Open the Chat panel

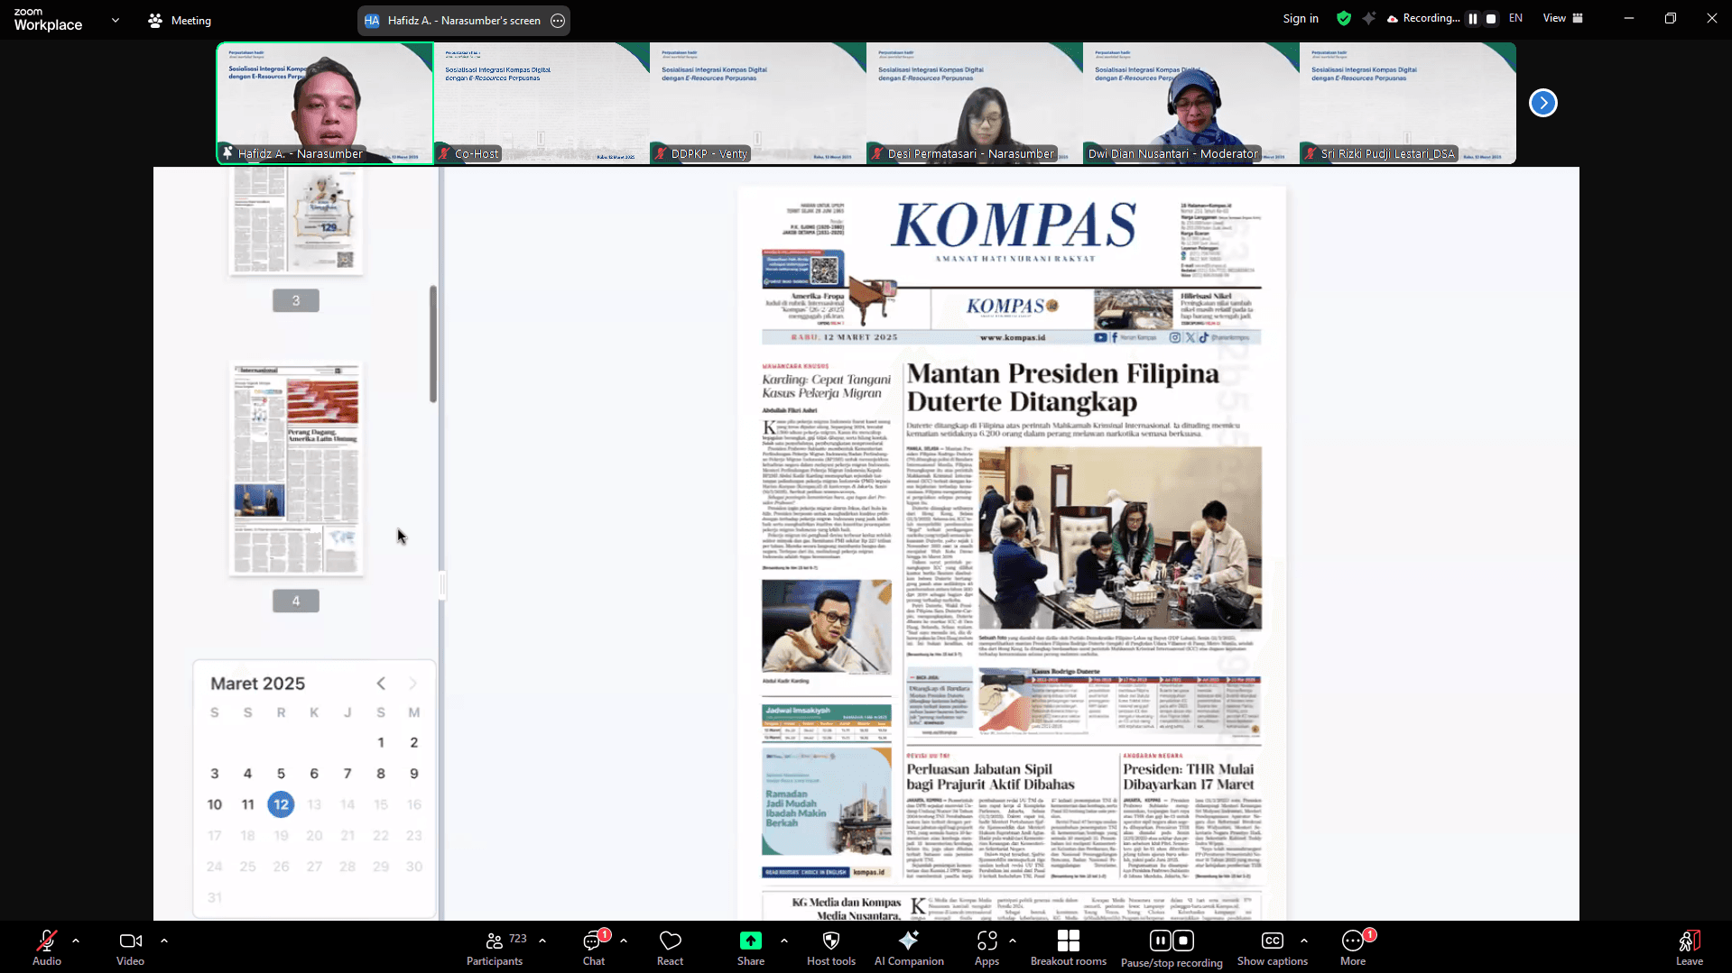[593, 948]
